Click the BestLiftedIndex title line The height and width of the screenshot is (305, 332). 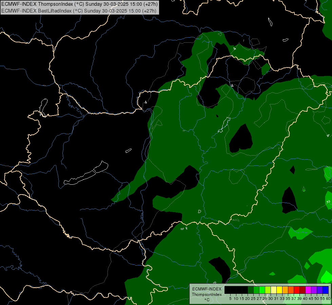coord(79,11)
